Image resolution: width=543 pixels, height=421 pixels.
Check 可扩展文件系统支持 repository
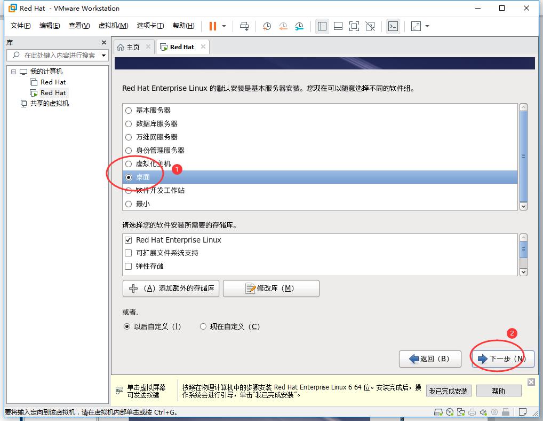128,253
